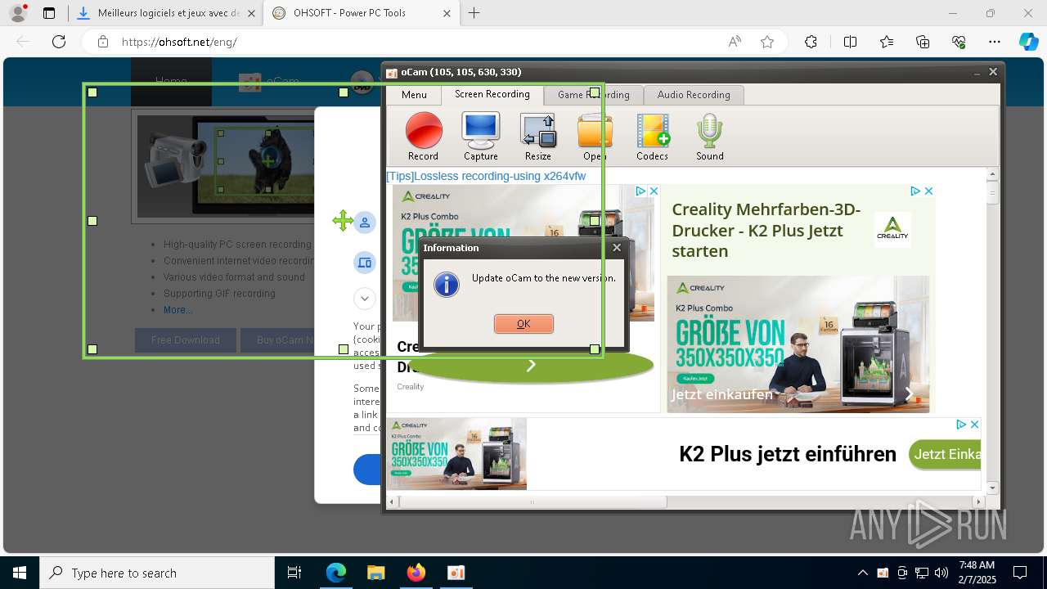Open a new browser tab

pos(474,13)
